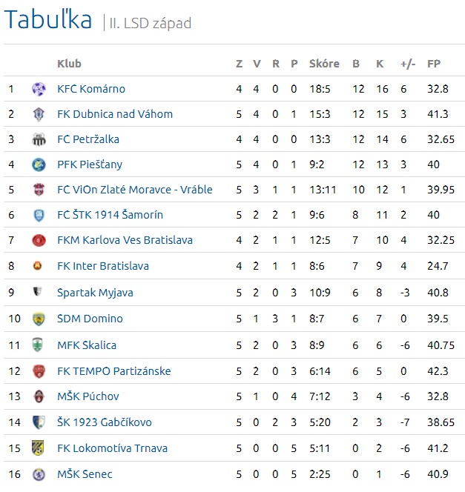465x492 pixels.
Task: Click the FK Dubnica nad Váhom crest
Action: pyautogui.click(x=39, y=114)
